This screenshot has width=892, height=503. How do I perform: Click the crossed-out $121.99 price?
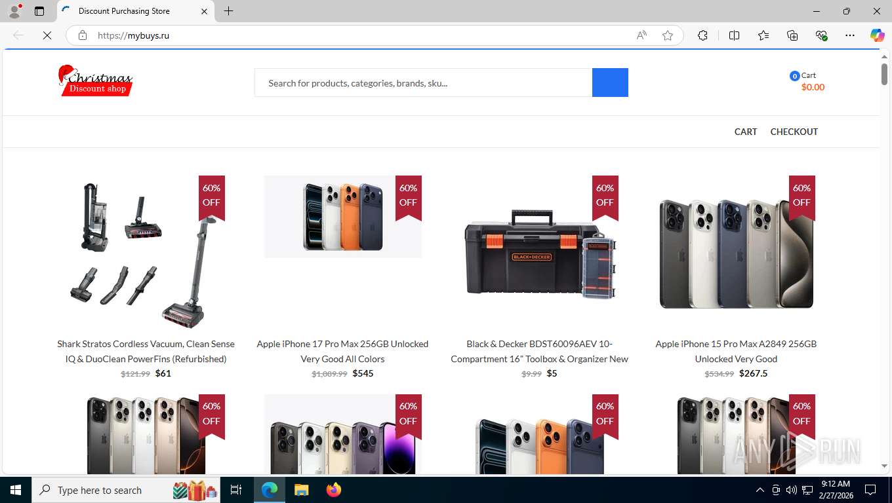pyautogui.click(x=135, y=374)
